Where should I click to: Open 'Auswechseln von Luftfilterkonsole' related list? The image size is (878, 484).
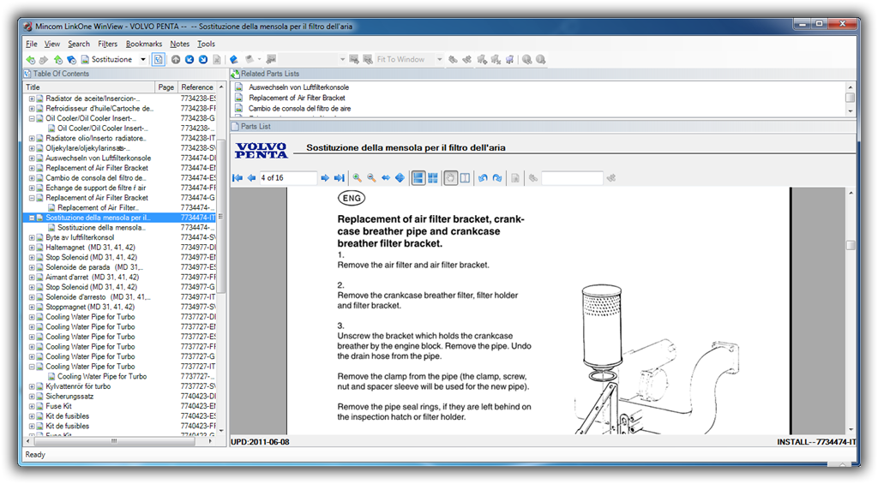tap(298, 87)
